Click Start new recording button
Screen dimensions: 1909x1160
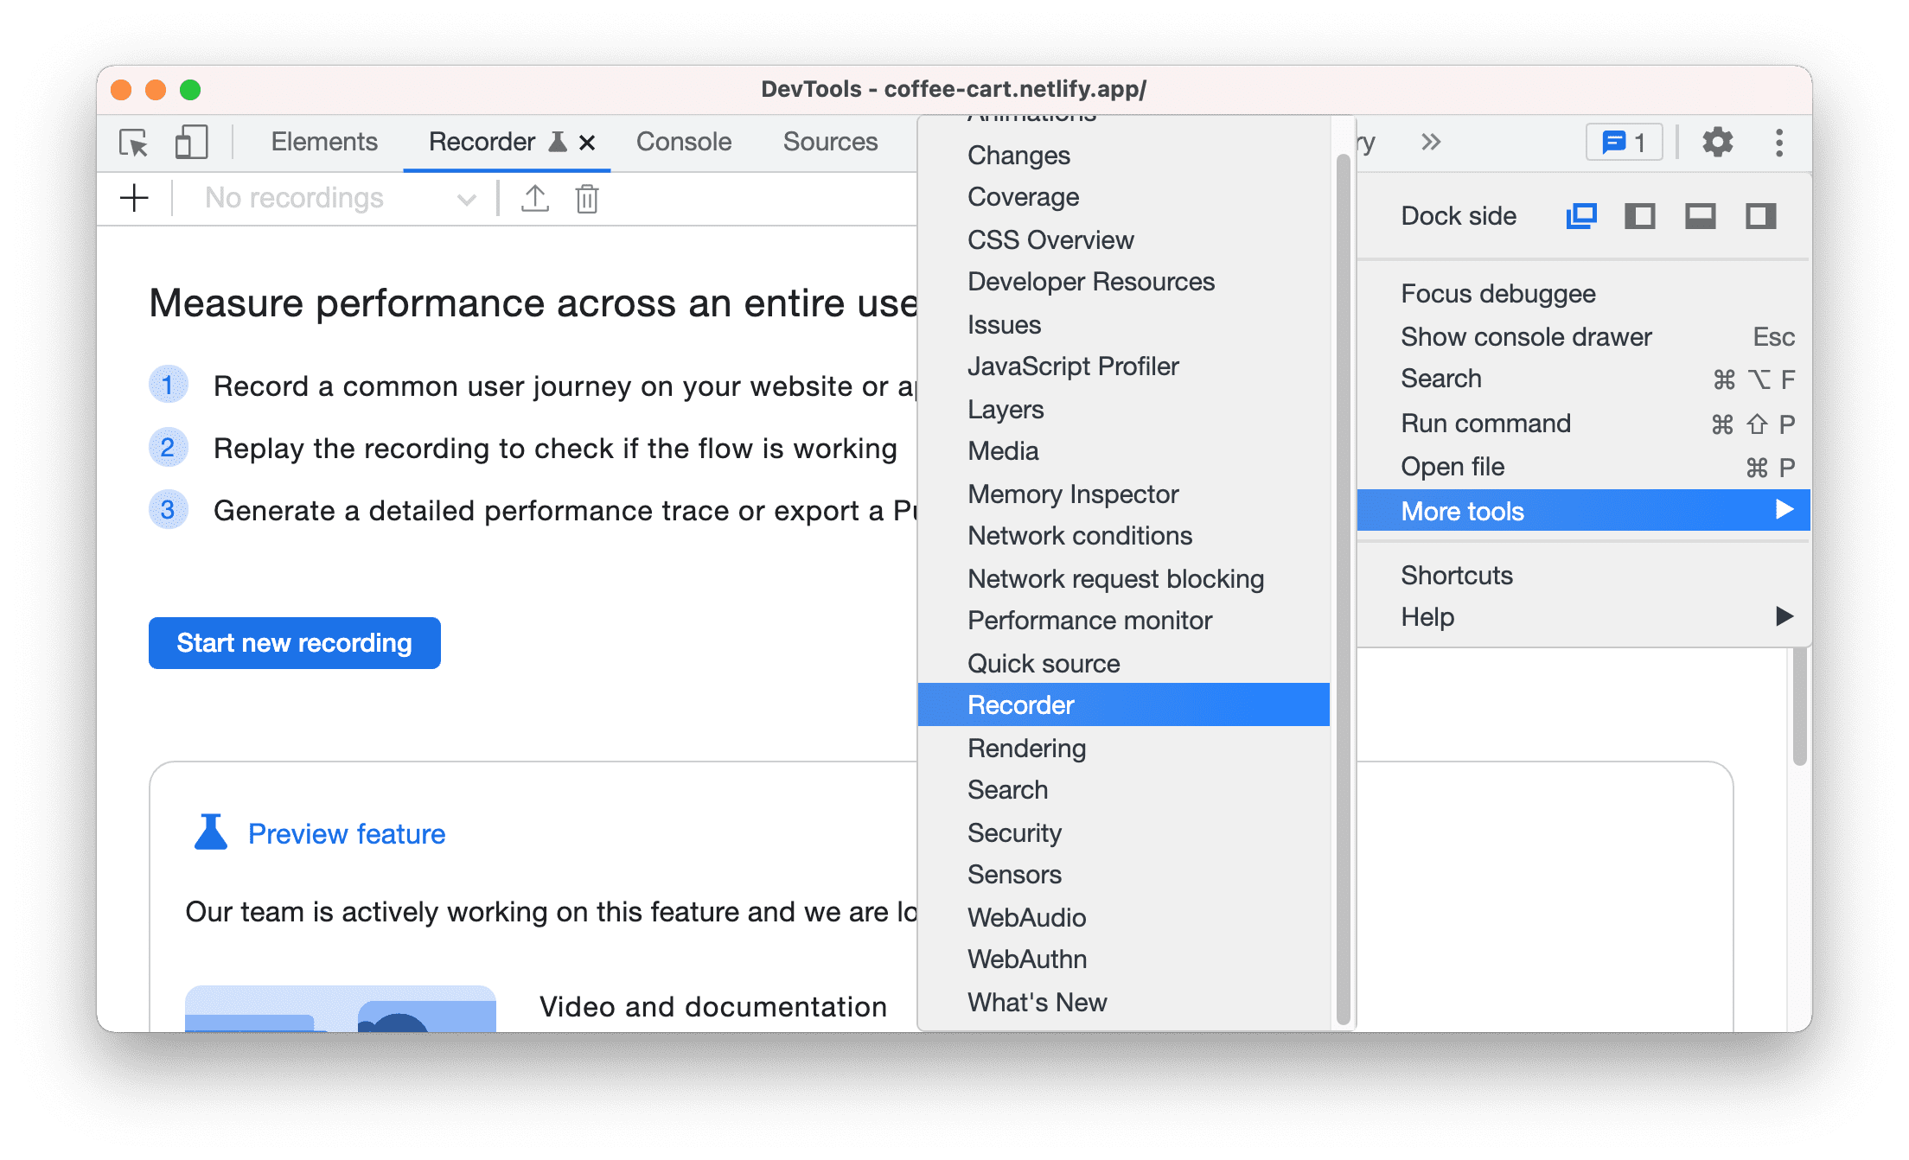coord(295,643)
